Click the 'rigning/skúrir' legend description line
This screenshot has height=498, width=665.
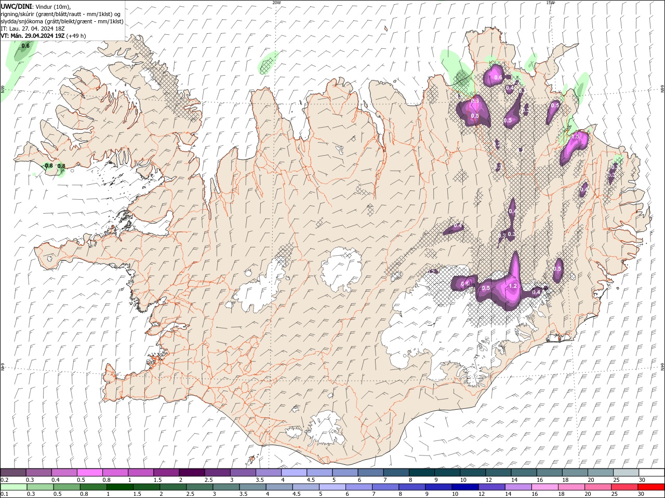pyautogui.click(x=61, y=14)
